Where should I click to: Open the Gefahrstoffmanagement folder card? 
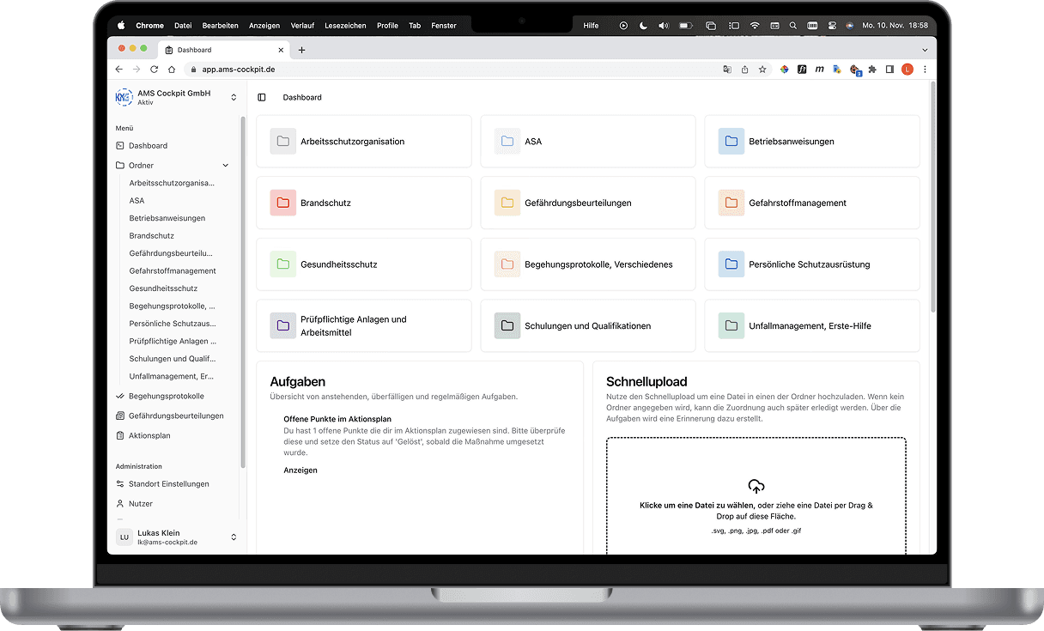click(812, 203)
